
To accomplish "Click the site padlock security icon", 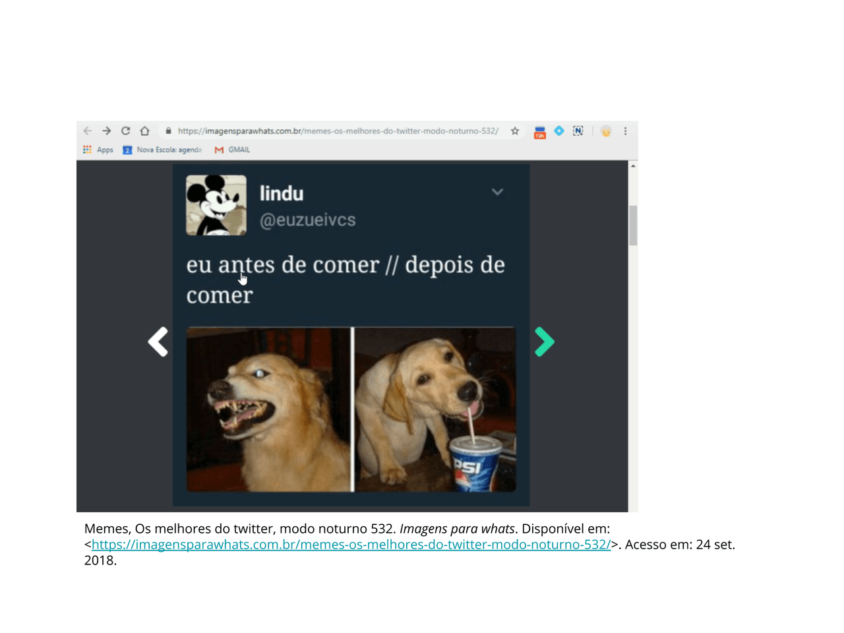I will [x=169, y=131].
